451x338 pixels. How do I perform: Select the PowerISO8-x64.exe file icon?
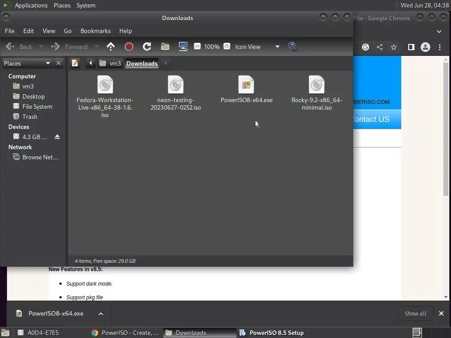(246, 84)
